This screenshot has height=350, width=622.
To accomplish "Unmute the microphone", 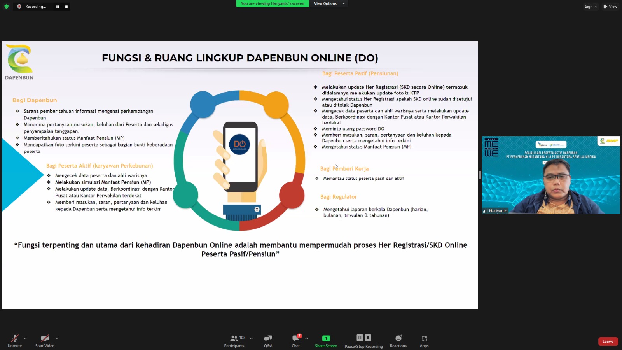I will point(15,341).
